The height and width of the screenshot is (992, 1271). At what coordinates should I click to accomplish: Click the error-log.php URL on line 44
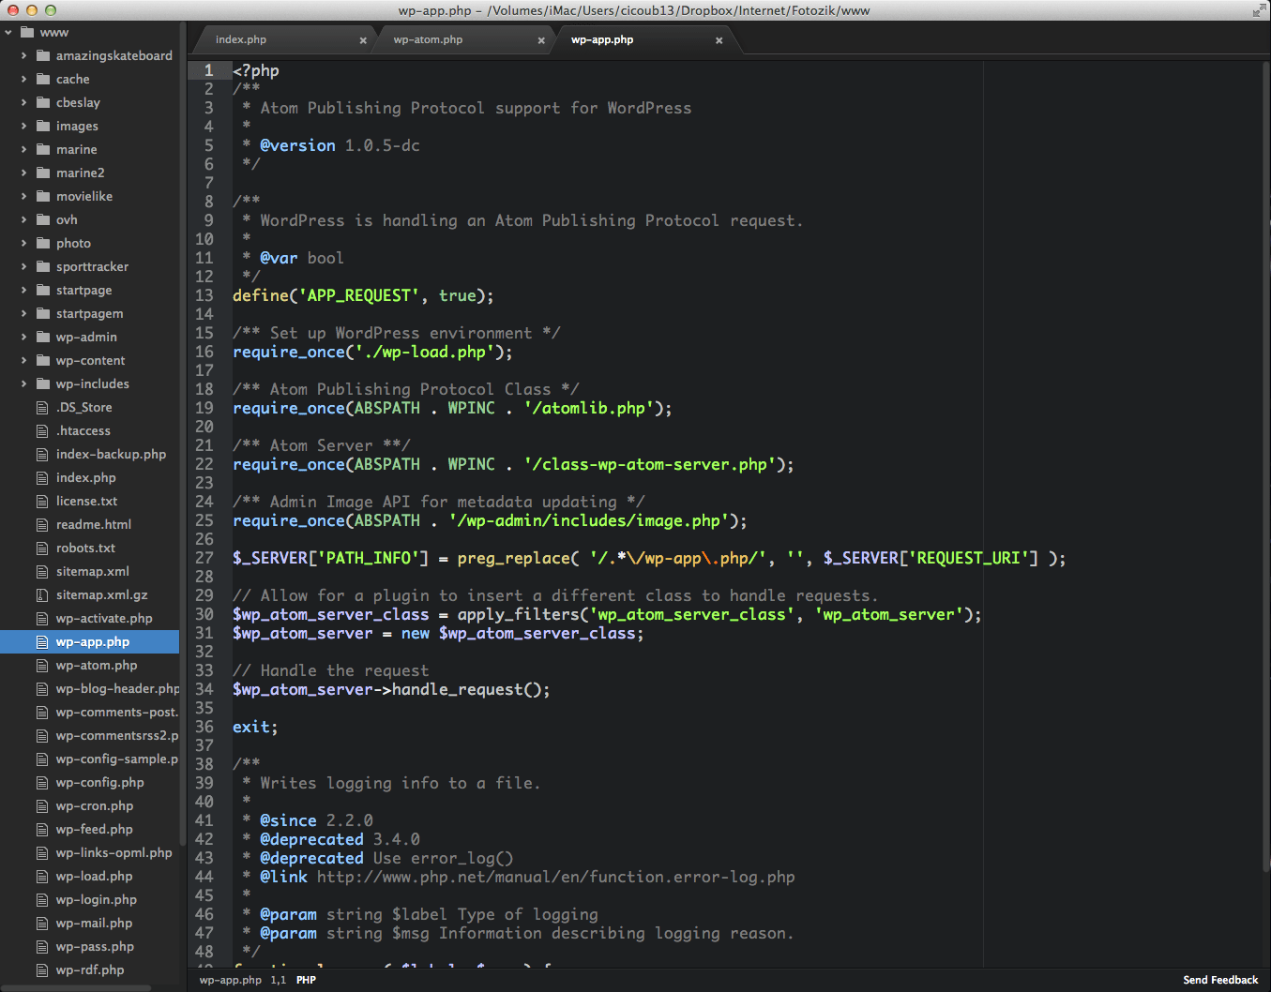click(555, 877)
